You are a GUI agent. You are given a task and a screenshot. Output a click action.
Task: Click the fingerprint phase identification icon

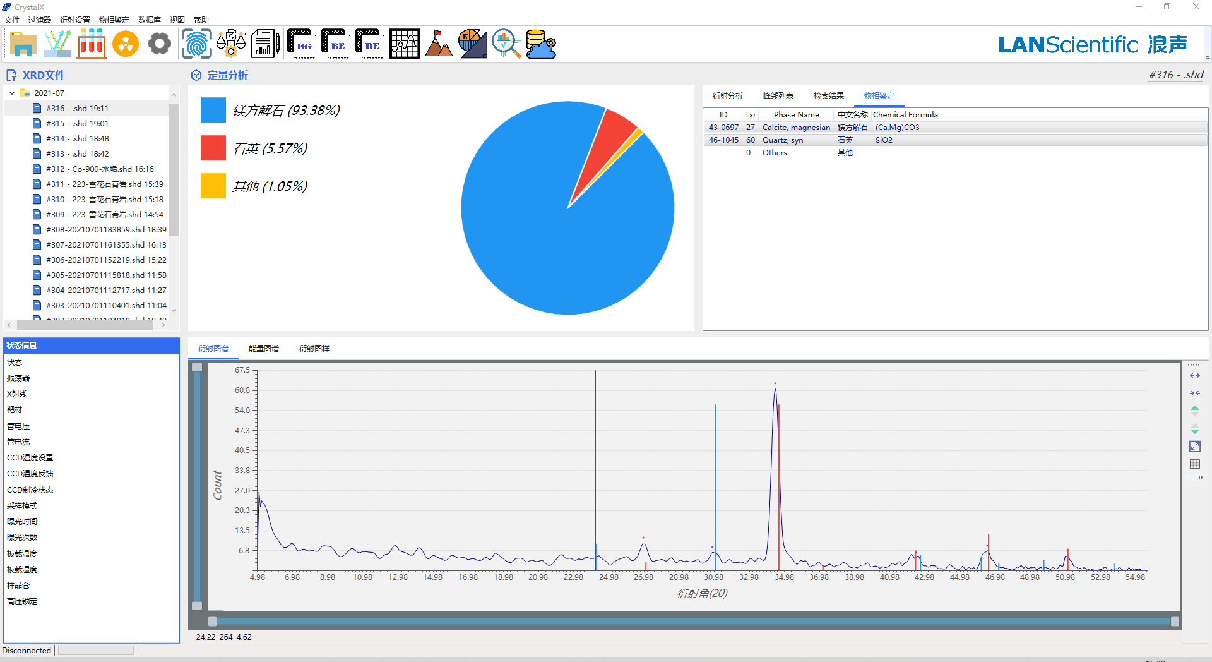196,44
